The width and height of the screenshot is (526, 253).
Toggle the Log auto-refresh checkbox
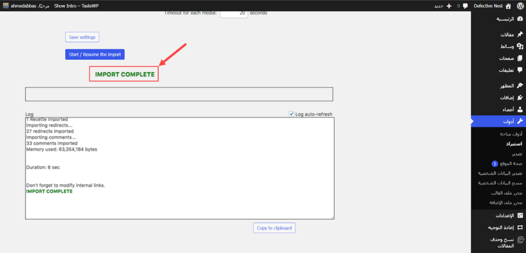click(291, 114)
